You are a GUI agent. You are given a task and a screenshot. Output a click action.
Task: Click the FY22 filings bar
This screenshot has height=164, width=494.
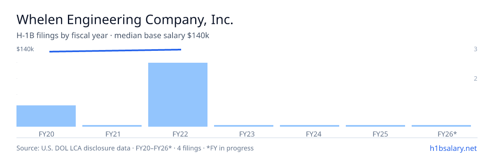(x=178, y=95)
